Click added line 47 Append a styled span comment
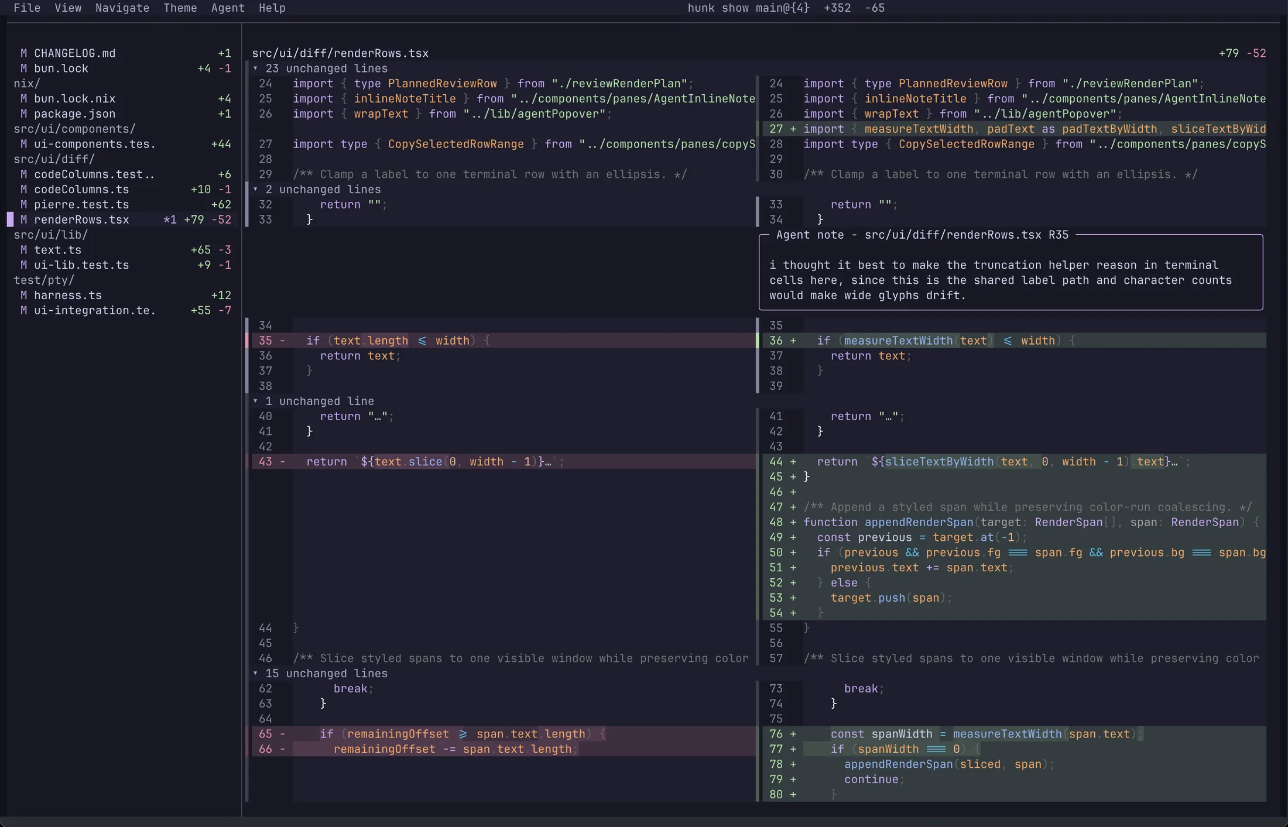 1014,507
